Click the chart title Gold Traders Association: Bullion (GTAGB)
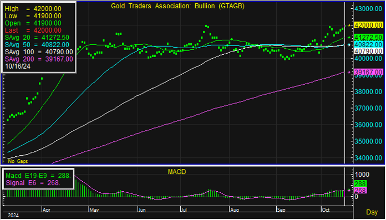The image size is (386, 220). [177, 6]
